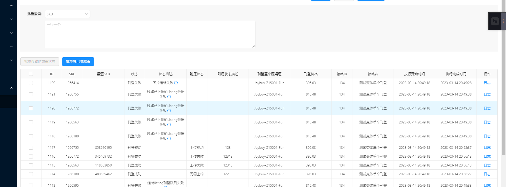The width and height of the screenshot is (506, 187).
Task: Click the 执行开始时间 column header
Action: [414, 74]
